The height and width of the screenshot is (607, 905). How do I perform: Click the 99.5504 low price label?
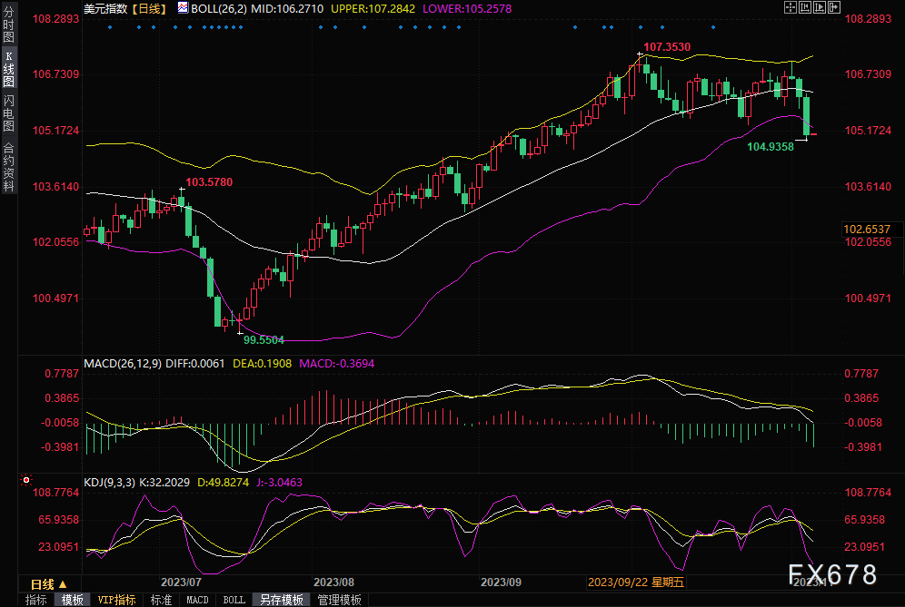(x=264, y=340)
